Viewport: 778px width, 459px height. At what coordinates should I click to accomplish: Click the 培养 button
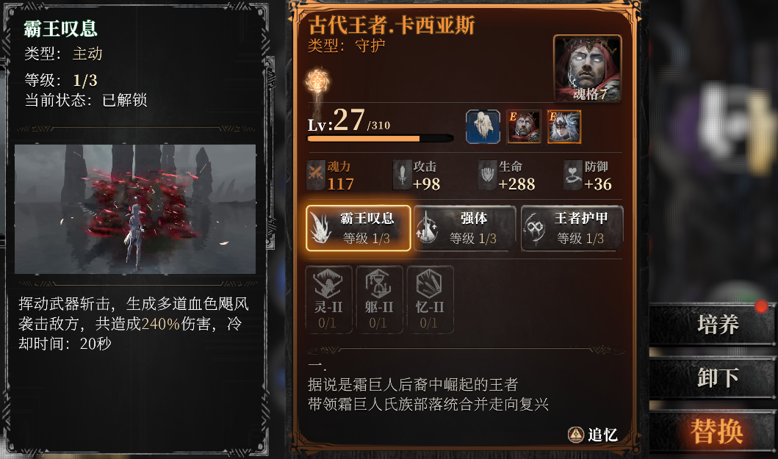coord(713,325)
